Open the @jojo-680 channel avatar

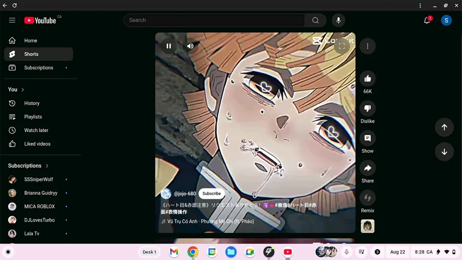point(166,194)
